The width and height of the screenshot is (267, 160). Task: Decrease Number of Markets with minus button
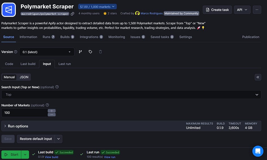tap(52, 115)
